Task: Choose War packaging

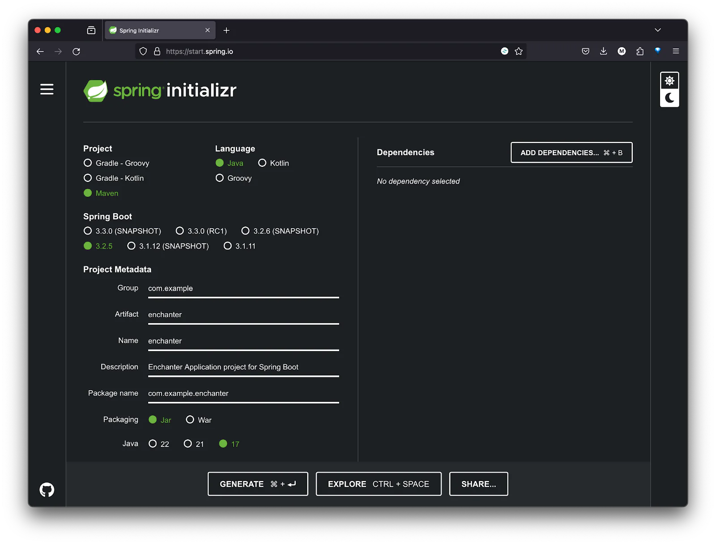Action: (x=199, y=420)
